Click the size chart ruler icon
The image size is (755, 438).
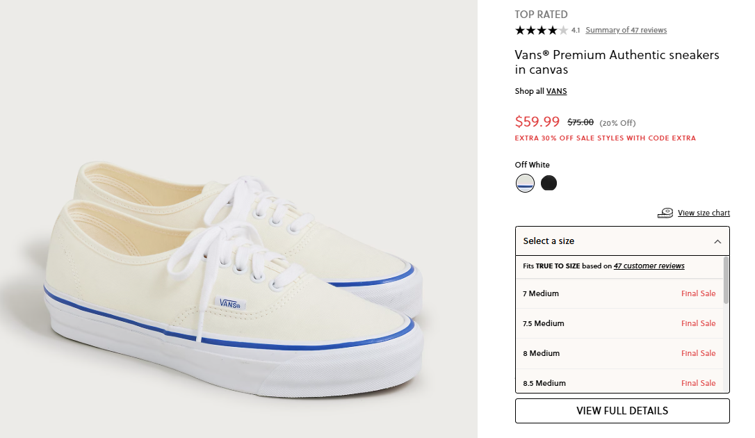(x=665, y=213)
